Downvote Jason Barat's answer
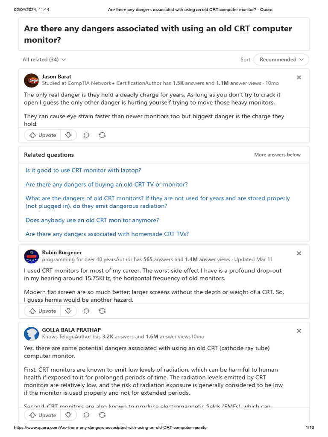Image resolution: width=328 pixels, height=437 pixels. coord(68,135)
